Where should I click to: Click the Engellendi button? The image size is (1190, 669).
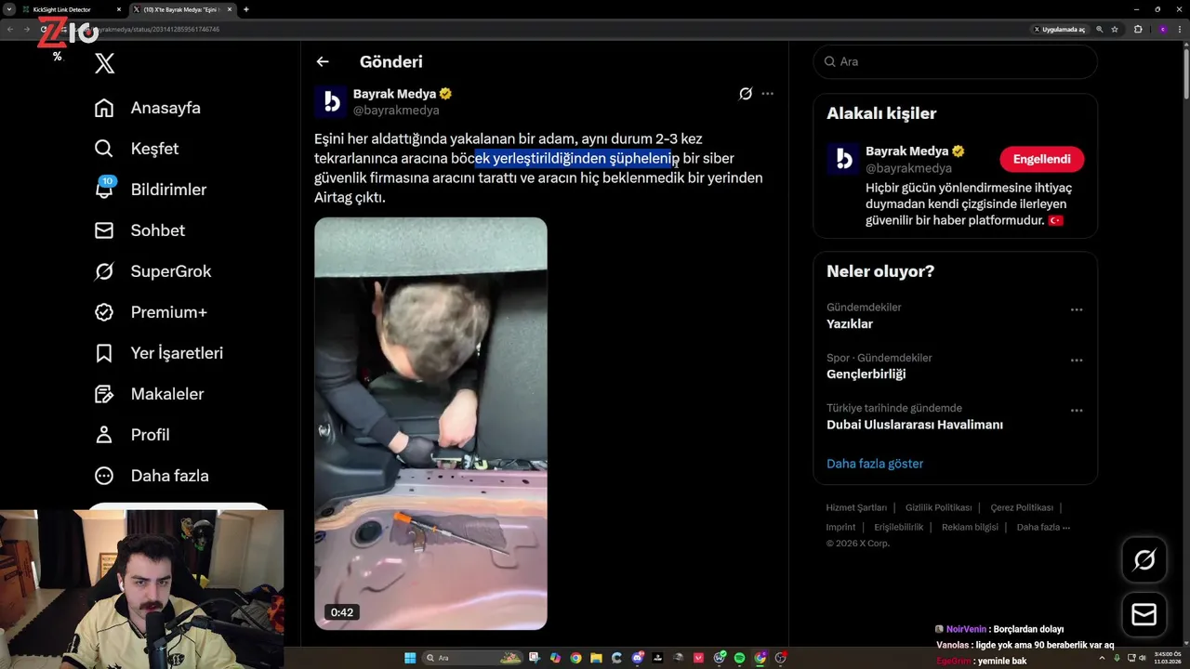click(1041, 159)
